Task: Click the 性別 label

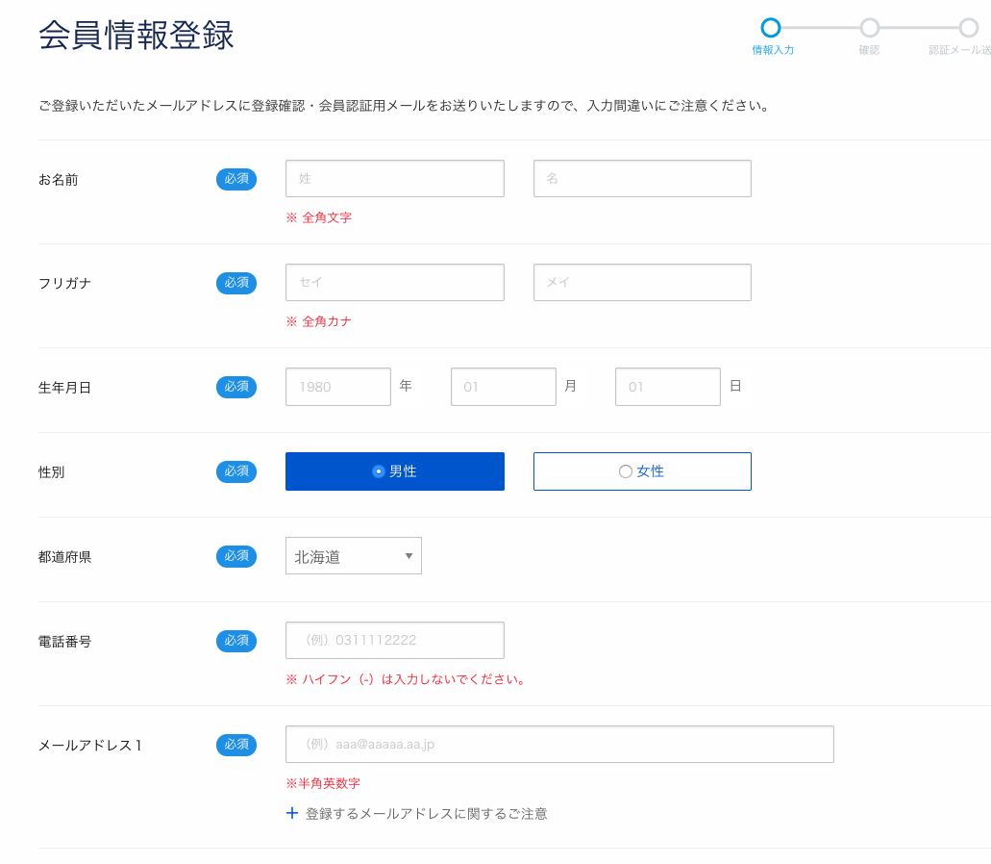Action: (51, 471)
